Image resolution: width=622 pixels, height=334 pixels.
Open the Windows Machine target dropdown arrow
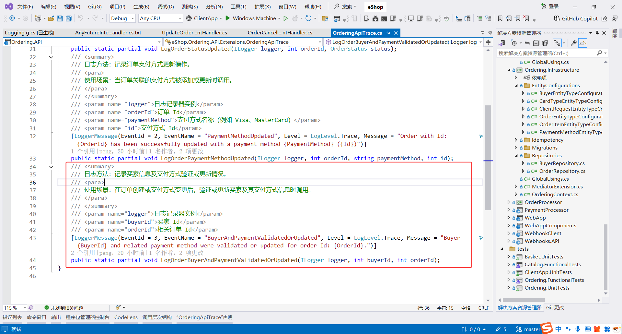pos(279,18)
